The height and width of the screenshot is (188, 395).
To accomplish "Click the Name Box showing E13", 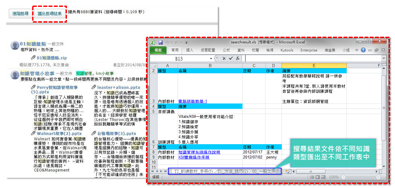I will tap(179, 59).
